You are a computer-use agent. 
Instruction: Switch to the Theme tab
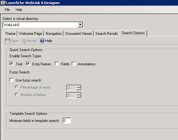tap(10, 34)
